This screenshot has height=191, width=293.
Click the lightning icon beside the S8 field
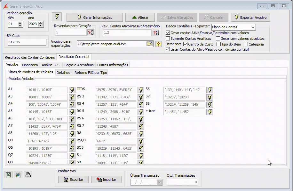pyautogui.click(x=210, y=104)
